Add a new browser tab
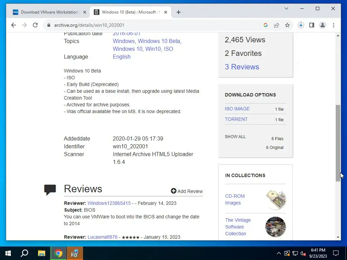The image size is (347, 260). click(179, 12)
